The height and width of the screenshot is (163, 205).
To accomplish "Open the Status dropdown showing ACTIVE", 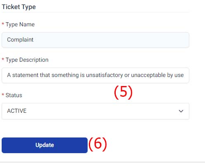I will (95, 111).
